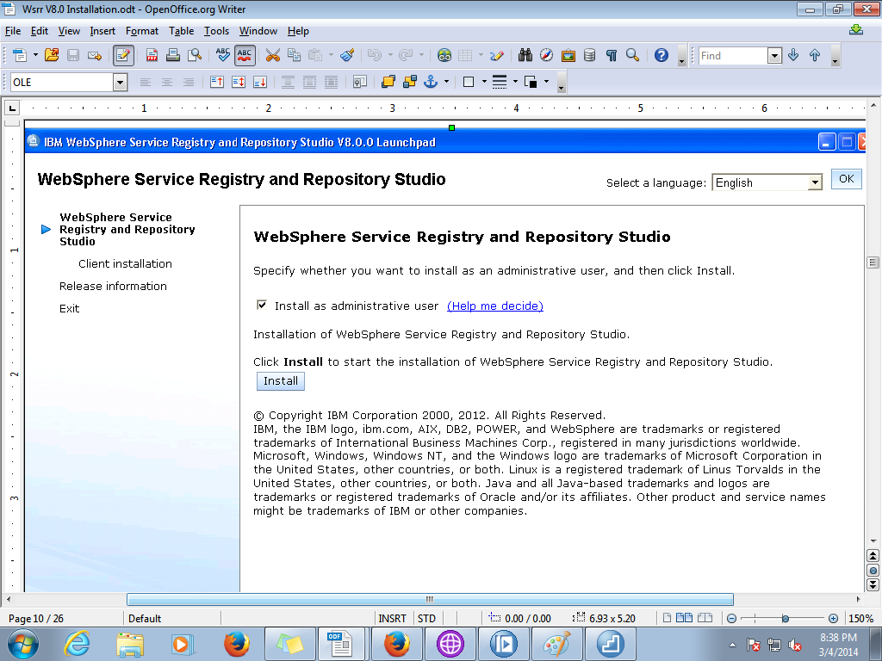Open Line Style dropdown arrow
Viewport: 882px width, 661px height.
pyautogui.click(x=515, y=82)
